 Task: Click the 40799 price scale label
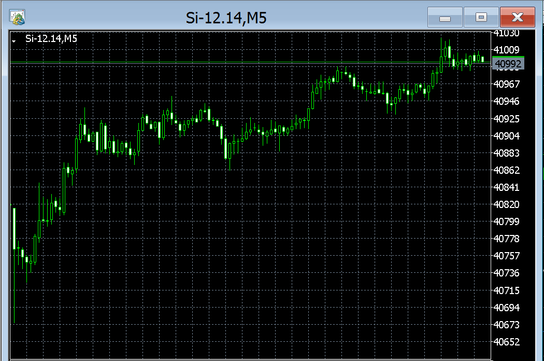pyautogui.click(x=507, y=221)
